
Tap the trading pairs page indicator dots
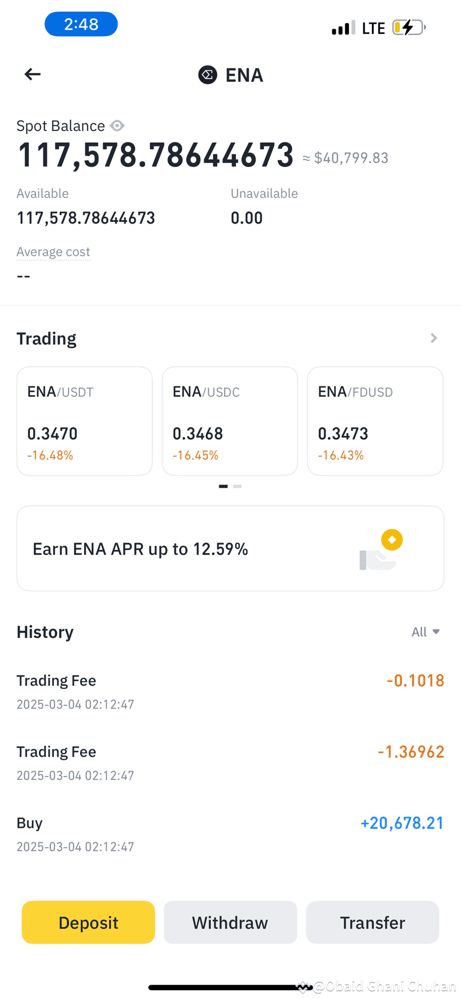(230, 486)
